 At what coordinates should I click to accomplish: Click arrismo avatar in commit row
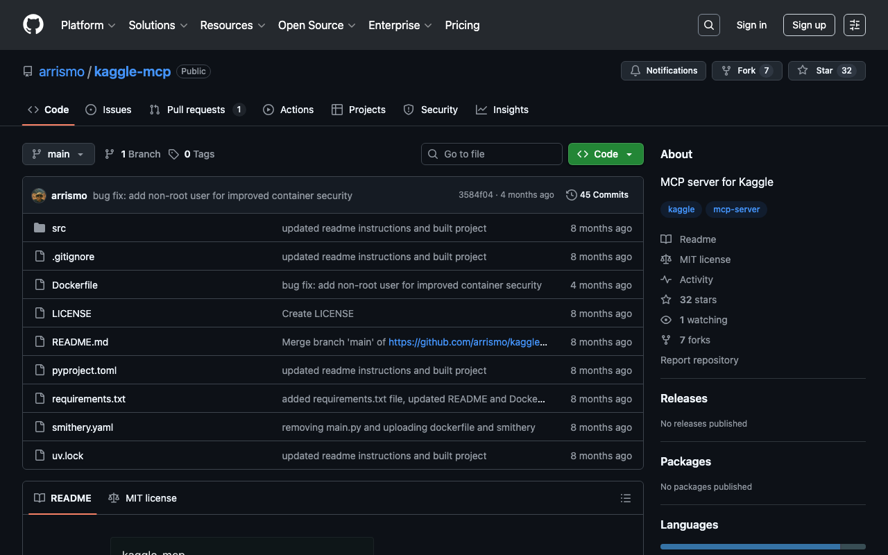[x=39, y=196]
